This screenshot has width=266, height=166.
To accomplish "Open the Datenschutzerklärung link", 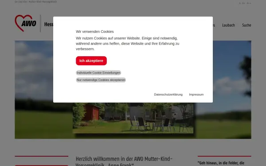I will pos(168,95).
